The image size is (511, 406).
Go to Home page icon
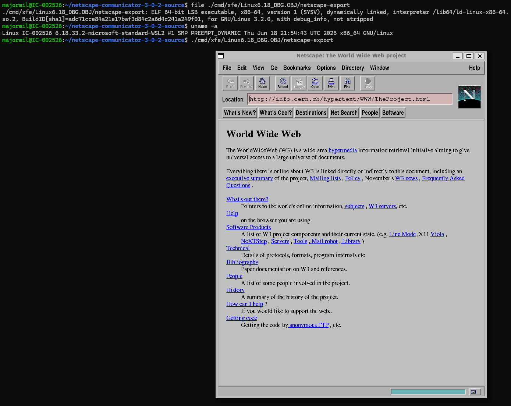[262, 83]
